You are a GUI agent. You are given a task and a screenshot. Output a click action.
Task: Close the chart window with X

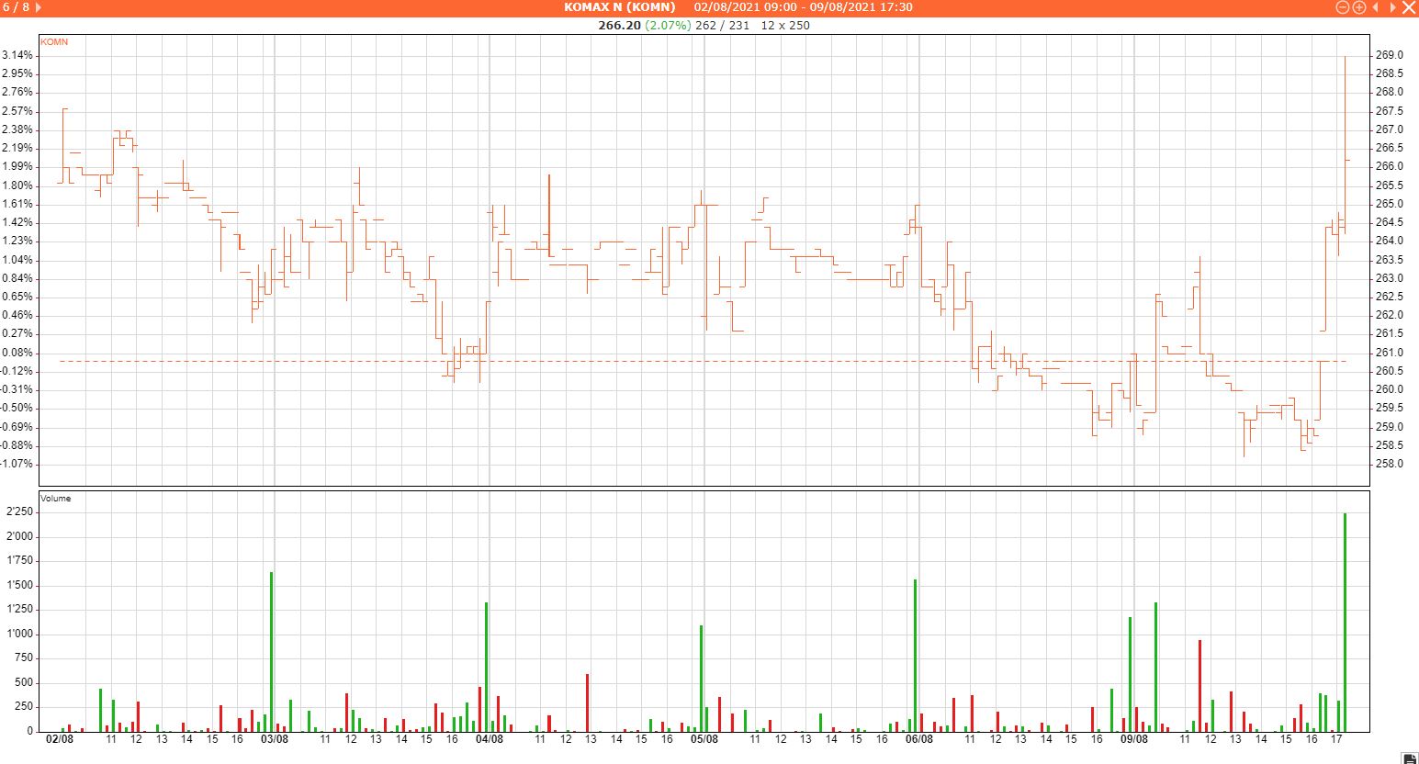(1409, 7)
